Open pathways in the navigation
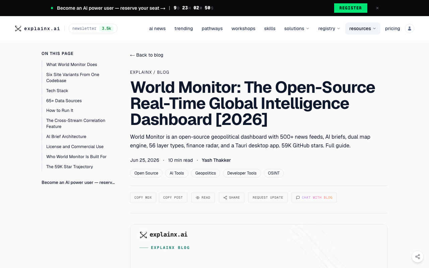 pos(212,28)
